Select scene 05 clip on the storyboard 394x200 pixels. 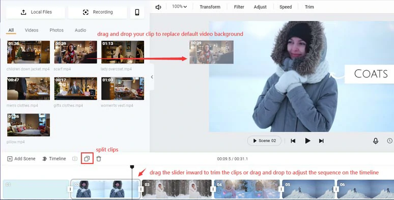pyautogui.click(x=308, y=189)
